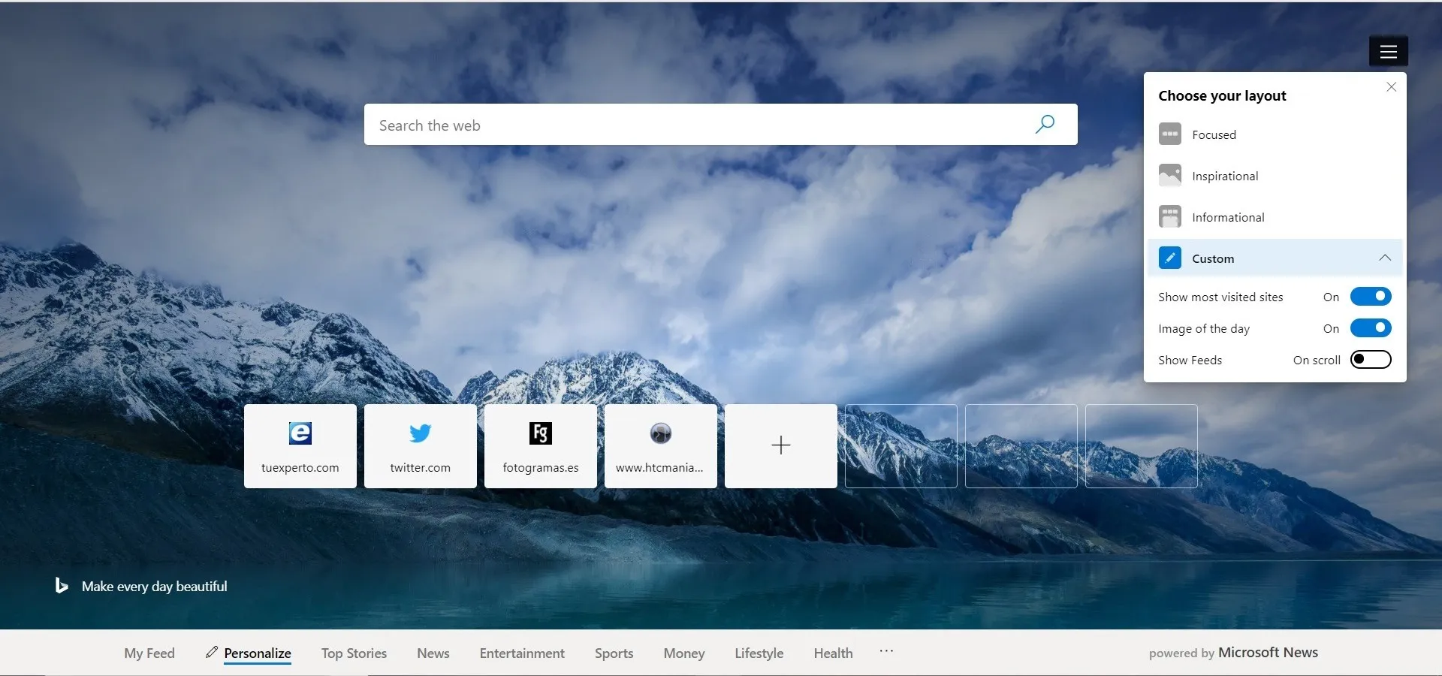Expand more feed categories with ellipsis
The width and height of the screenshot is (1442, 676).
[x=886, y=651]
